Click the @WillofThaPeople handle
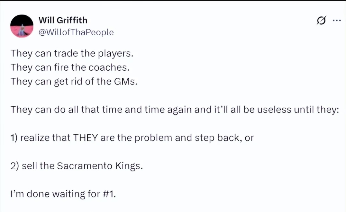This screenshot has height=212, width=346. coord(76,32)
